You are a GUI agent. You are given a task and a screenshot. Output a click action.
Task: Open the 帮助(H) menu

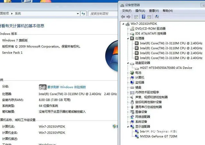click(168, 11)
